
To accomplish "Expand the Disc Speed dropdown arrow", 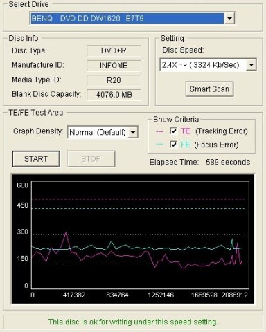I will pyautogui.click(x=251, y=65).
